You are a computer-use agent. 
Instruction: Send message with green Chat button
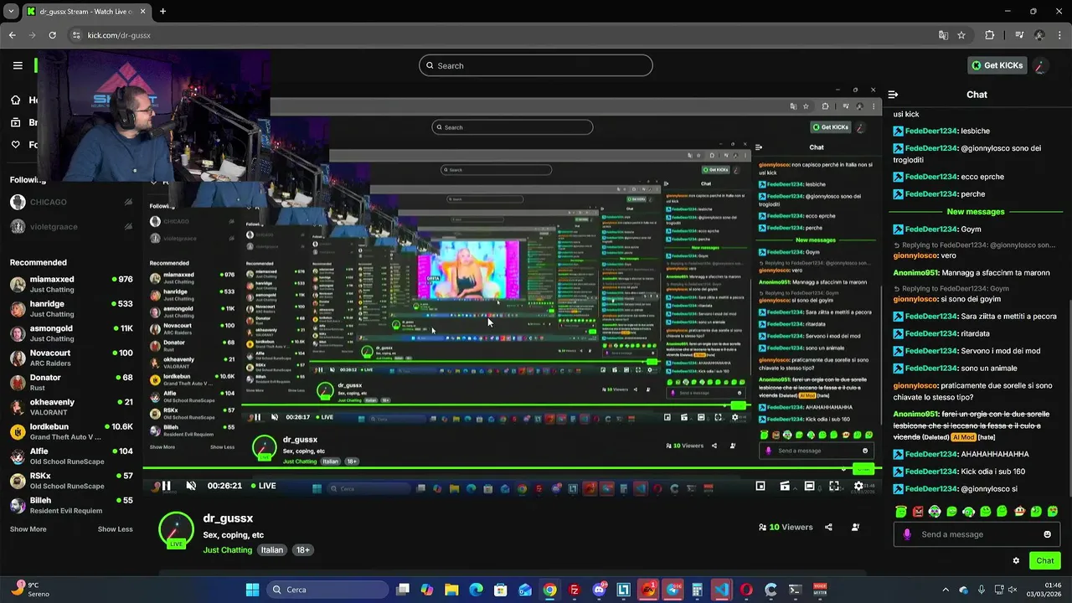[1045, 560]
